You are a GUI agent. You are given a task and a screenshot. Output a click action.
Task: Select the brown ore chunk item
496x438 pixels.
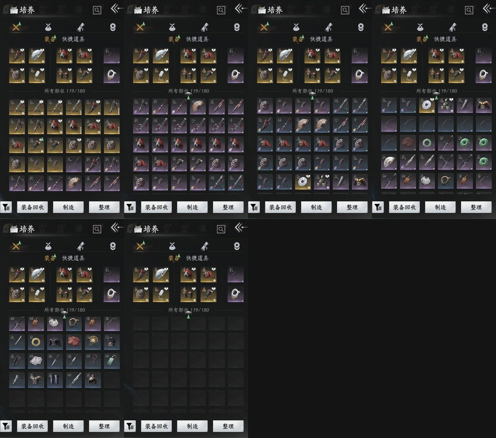coord(408,143)
